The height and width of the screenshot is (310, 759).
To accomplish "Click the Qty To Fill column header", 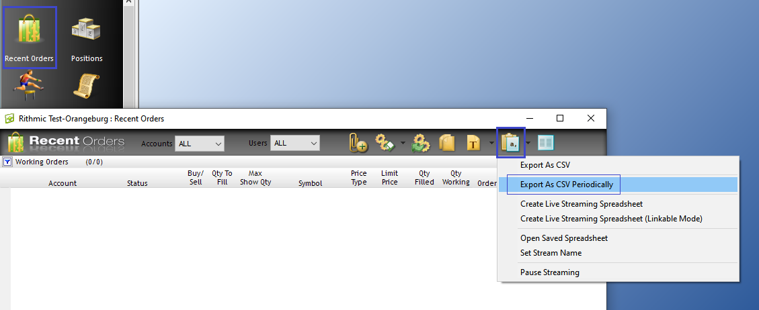I will coord(222,178).
